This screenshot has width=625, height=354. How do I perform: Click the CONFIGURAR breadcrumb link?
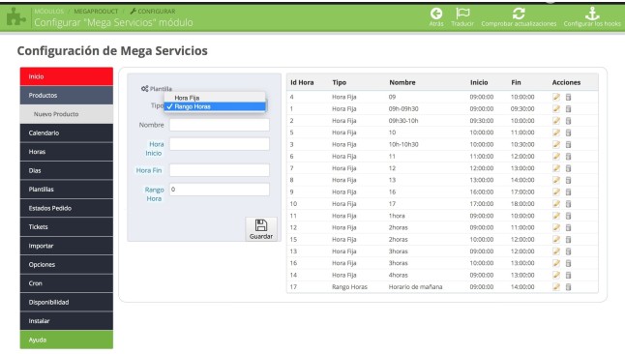click(153, 12)
